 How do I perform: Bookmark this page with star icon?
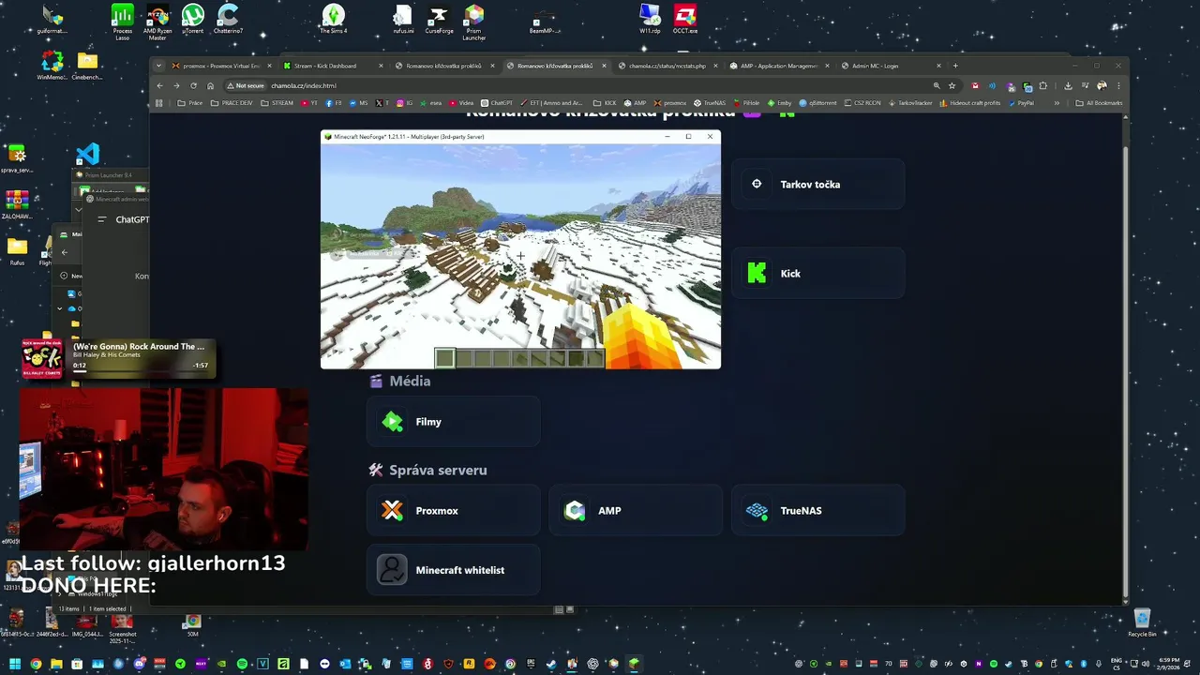(x=952, y=85)
